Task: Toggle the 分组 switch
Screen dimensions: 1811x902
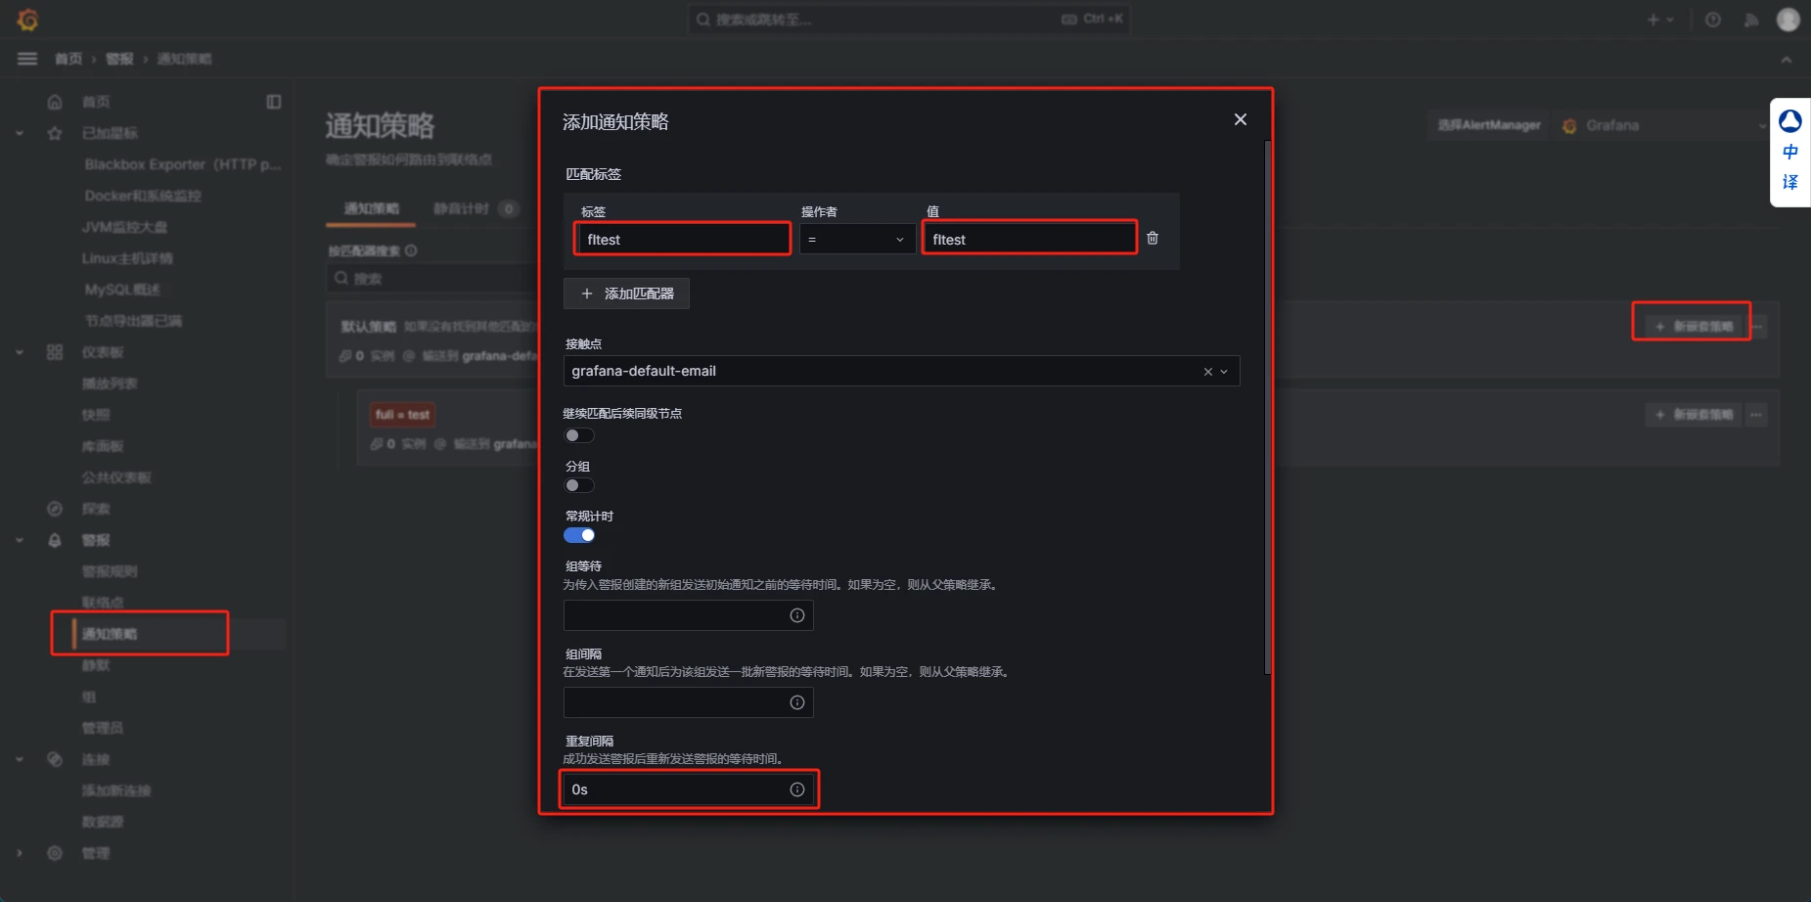Action: point(579,485)
